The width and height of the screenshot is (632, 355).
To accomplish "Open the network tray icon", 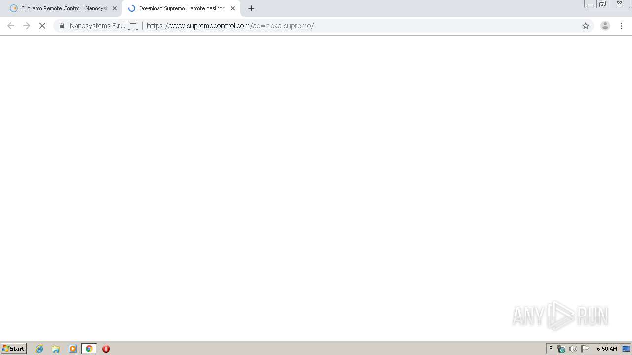I will pos(561,349).
